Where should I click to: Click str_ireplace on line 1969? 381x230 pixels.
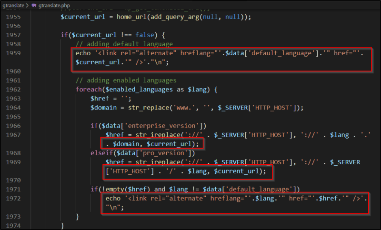click(158, 162)
